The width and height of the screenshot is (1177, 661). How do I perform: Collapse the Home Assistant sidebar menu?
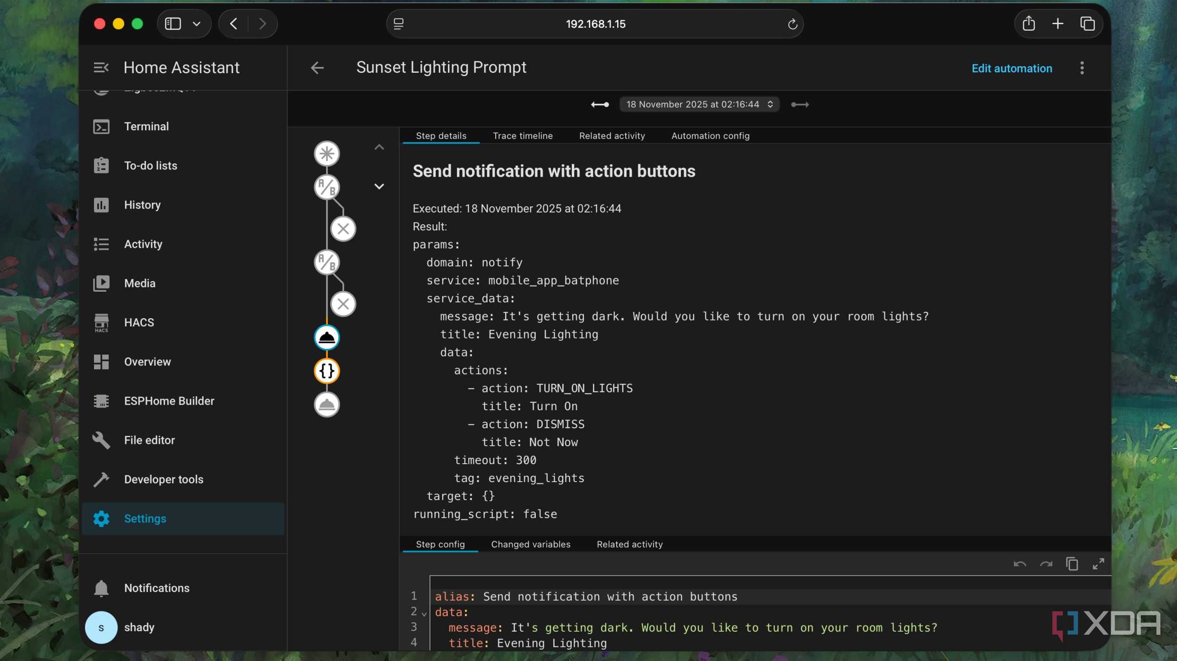click(101, 68)
